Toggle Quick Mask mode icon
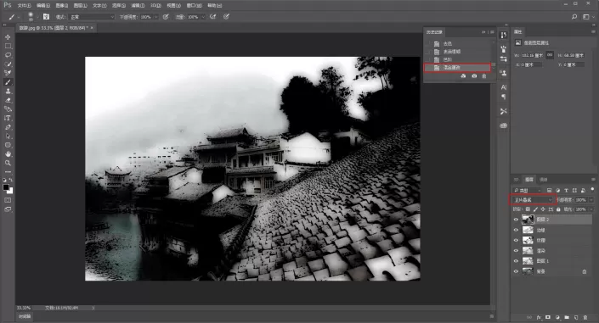Screen dimensions: 599x323 (x=8, y=200)
